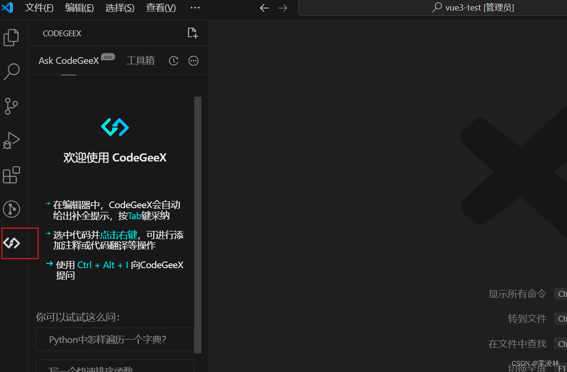Screen dimensions: 567x372
Task: Open the Source Control view
Action: coord(11,106)
